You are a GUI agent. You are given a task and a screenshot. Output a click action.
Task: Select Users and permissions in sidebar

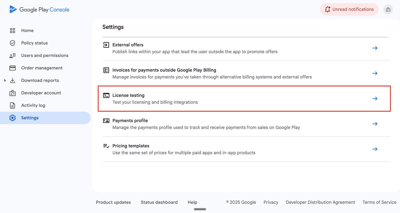click(44, 55)
